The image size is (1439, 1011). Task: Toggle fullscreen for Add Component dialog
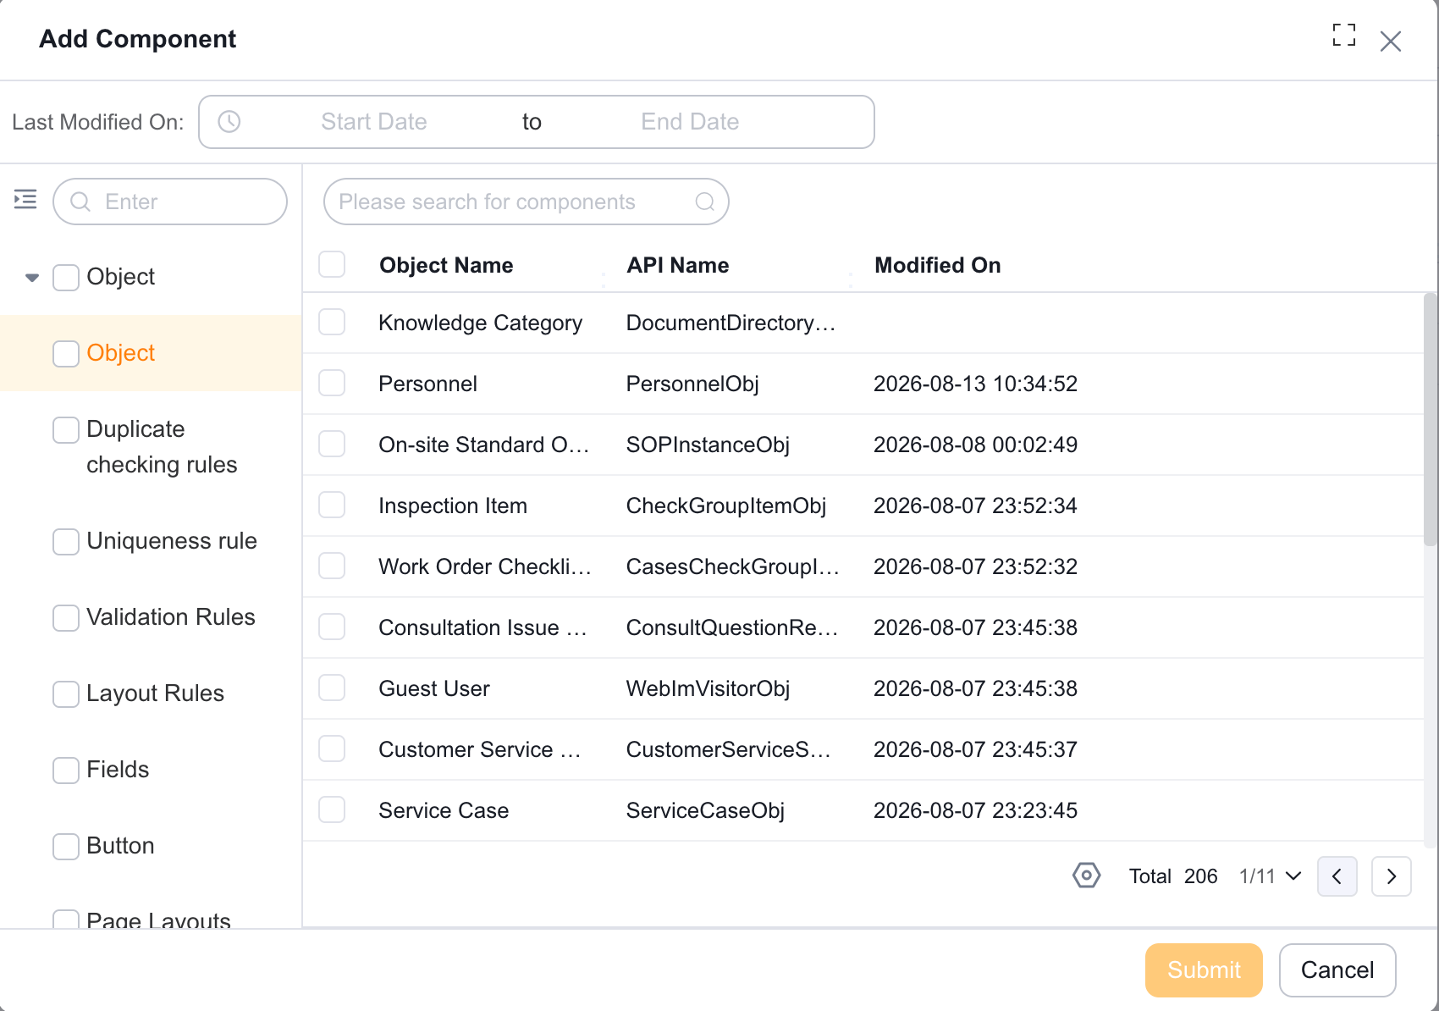[x=1343, y=35]
